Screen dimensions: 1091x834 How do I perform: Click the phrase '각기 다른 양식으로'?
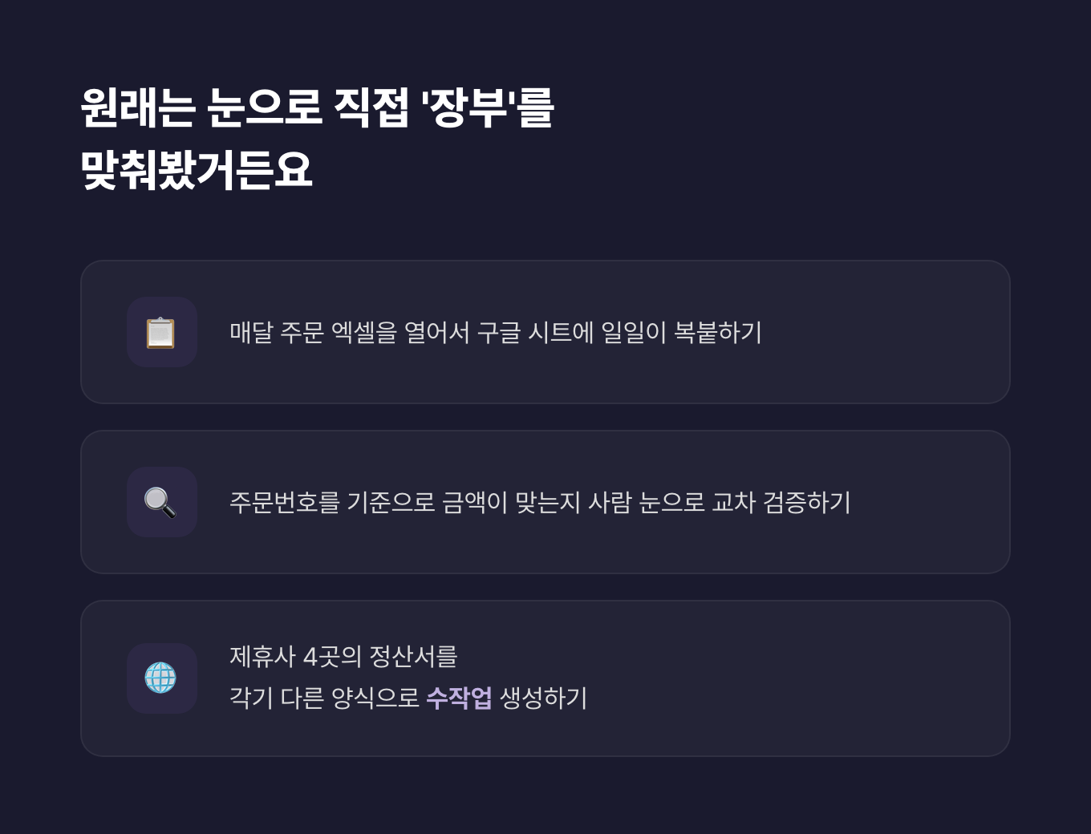(x=324, y=698)
